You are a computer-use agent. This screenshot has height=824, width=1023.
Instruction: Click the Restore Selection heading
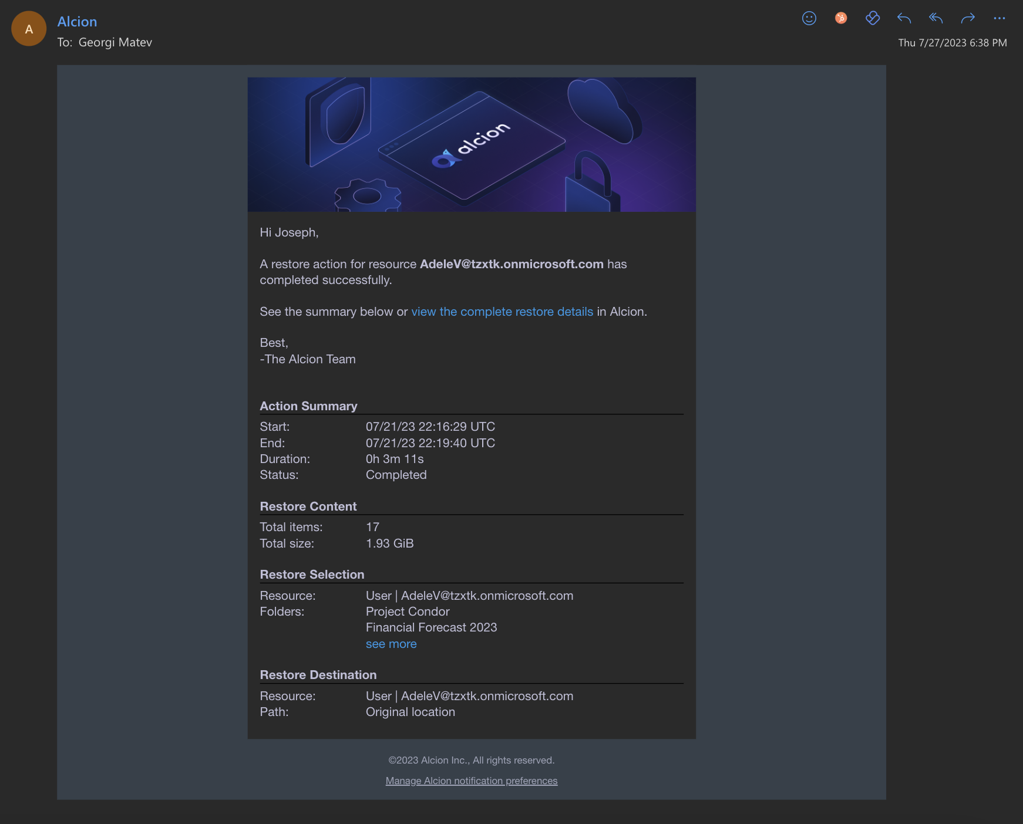coord(312,575)
